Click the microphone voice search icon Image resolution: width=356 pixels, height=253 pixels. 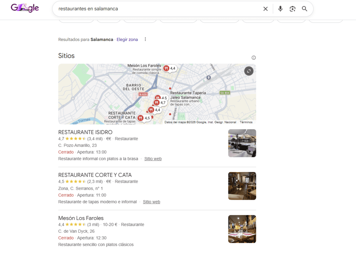[x=281, y=9]
